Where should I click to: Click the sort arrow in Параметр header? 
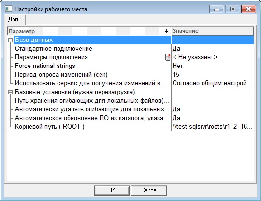pos(166,31)
